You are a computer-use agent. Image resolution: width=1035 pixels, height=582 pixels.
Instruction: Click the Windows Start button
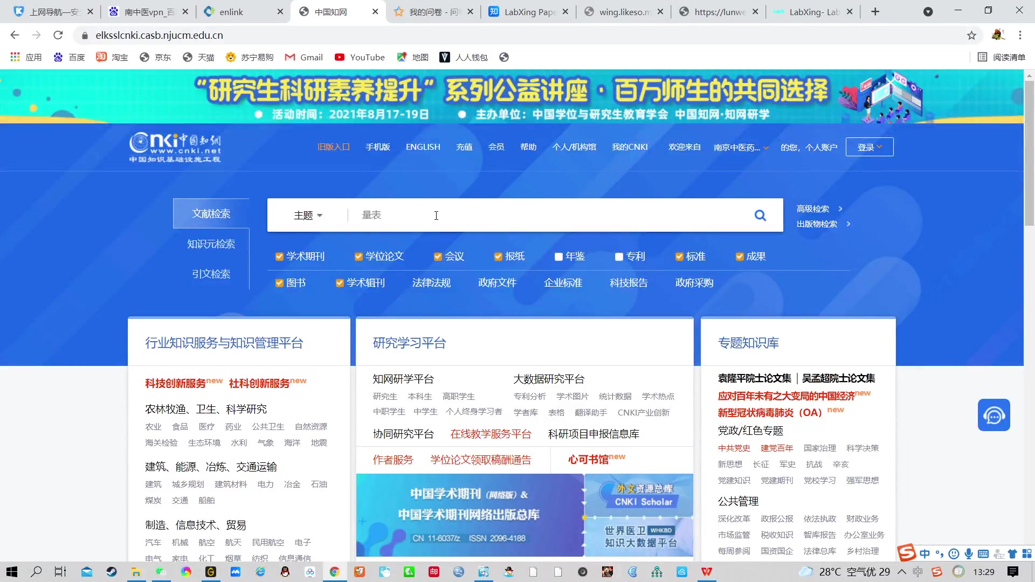[x=11, y=572]
